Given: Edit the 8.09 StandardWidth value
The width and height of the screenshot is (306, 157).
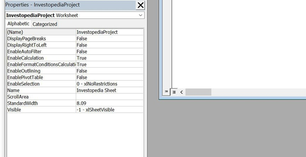Looking at the screenshot, I should pyautogui.click(x=109, y=103).
